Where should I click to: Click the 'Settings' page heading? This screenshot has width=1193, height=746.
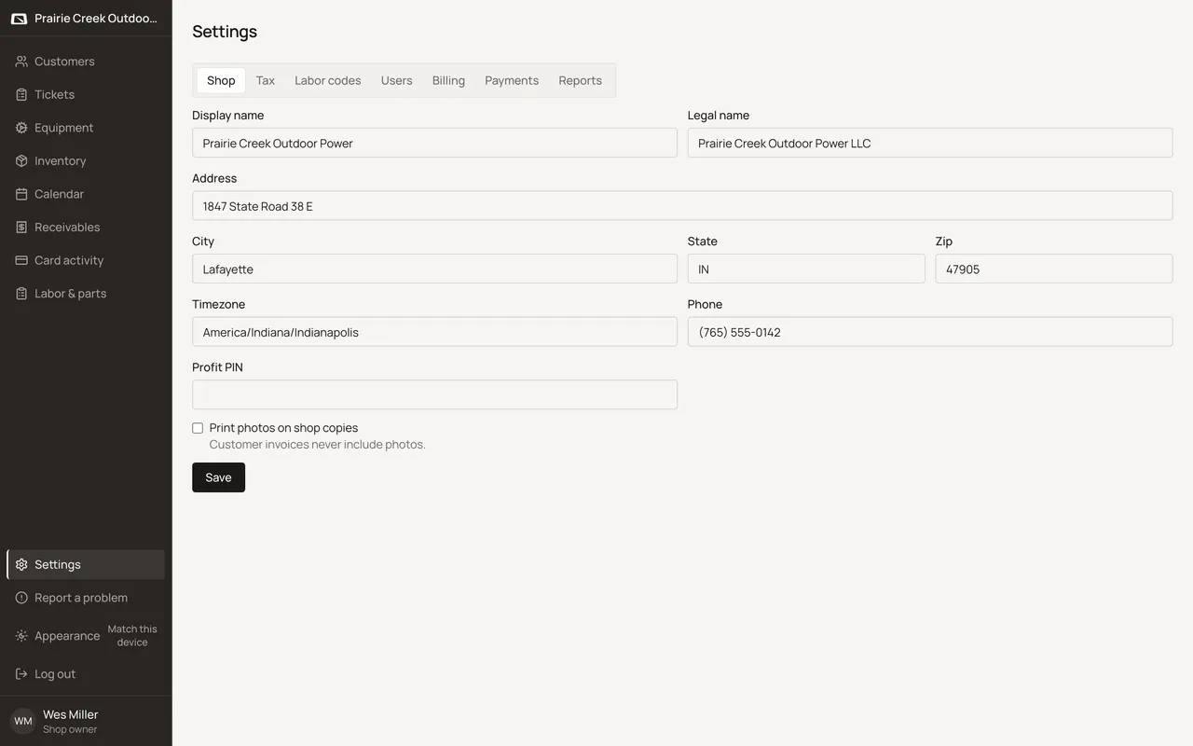[225, 32]
